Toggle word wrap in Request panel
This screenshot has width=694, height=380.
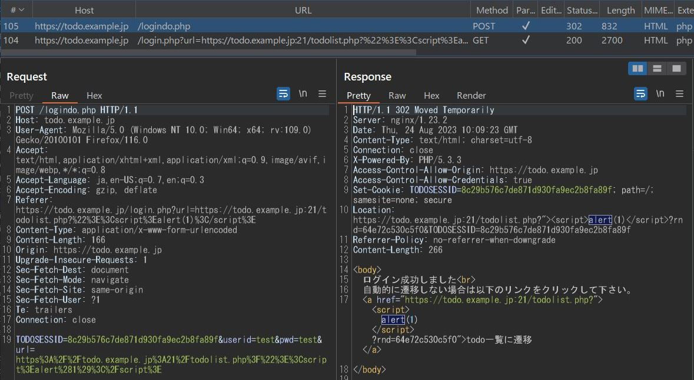[283, 93]
